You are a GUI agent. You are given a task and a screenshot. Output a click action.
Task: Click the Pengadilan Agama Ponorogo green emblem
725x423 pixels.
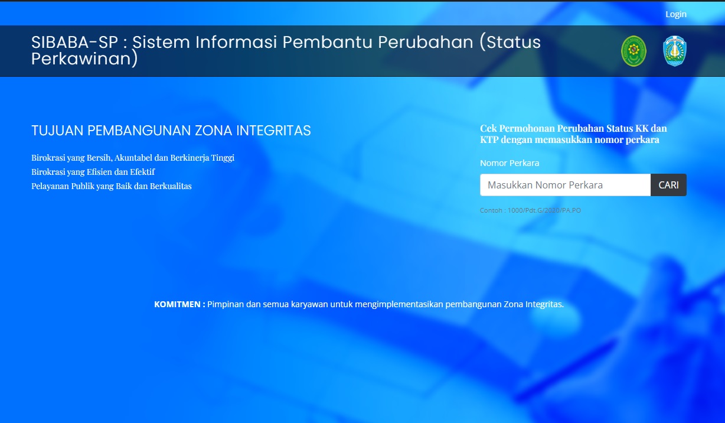(633, 51)
